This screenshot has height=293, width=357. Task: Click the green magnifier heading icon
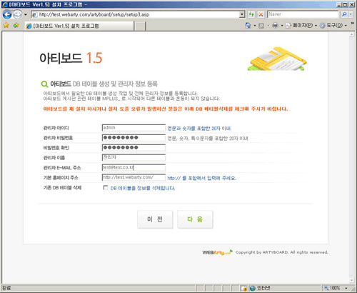point(44,84)
